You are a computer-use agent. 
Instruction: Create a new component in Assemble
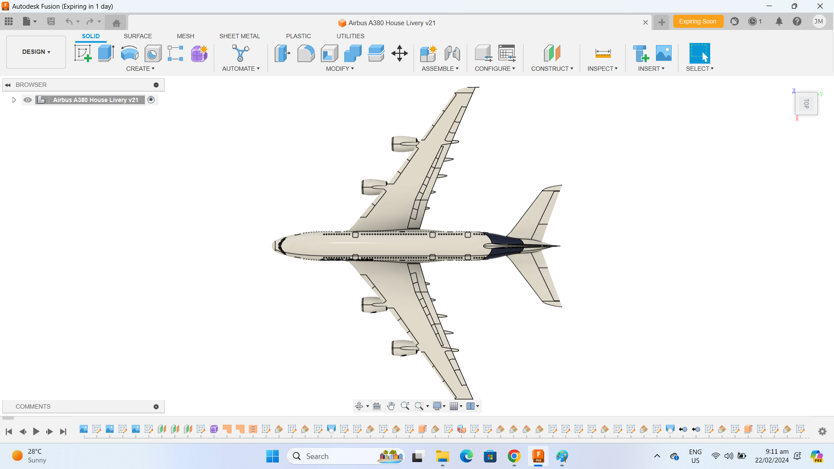tap(428, 53)
